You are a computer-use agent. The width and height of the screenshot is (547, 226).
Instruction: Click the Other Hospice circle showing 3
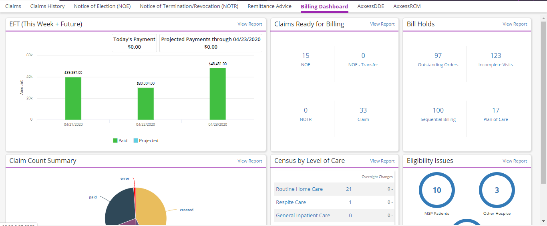(x=497, y=190)
